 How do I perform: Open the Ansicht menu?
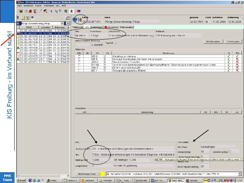[x=38, y=6]
